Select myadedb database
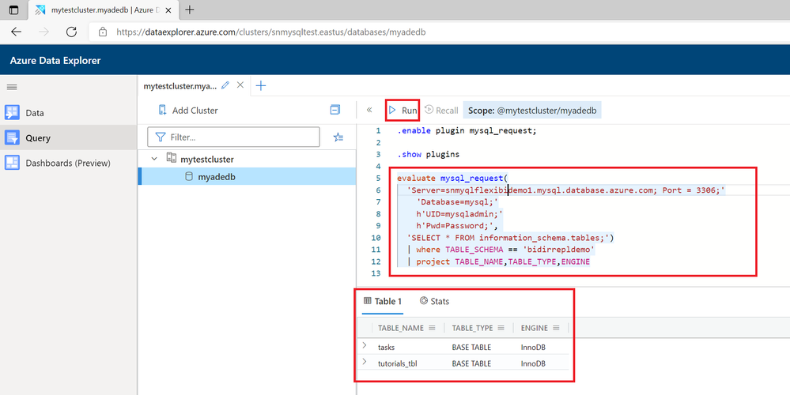The width and height of the screenshot is (790, 395). pyautogui.click(x=217, y=177)
